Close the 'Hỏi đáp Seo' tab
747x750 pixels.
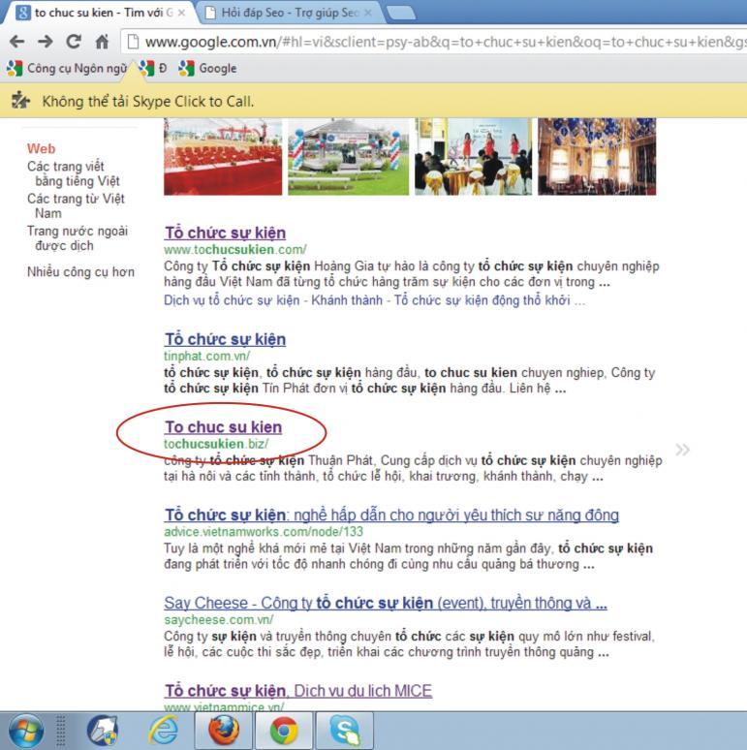(368, 13)
